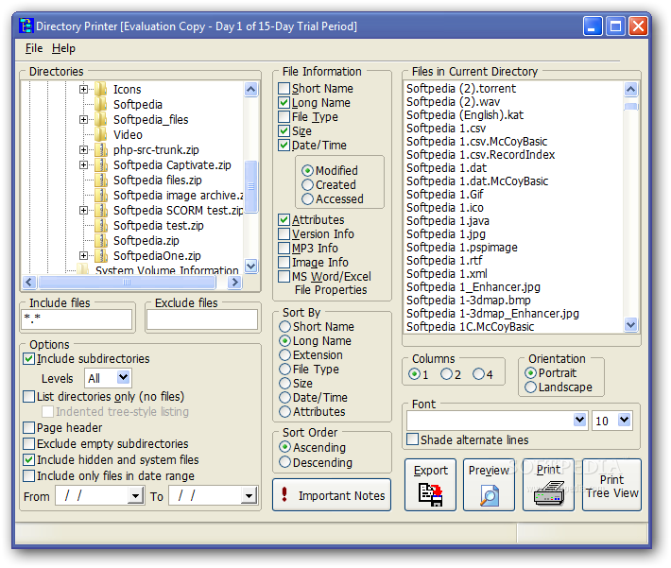Sort by Date/Time radio button
Screen dimensions: 671x568
click(284, 397)
